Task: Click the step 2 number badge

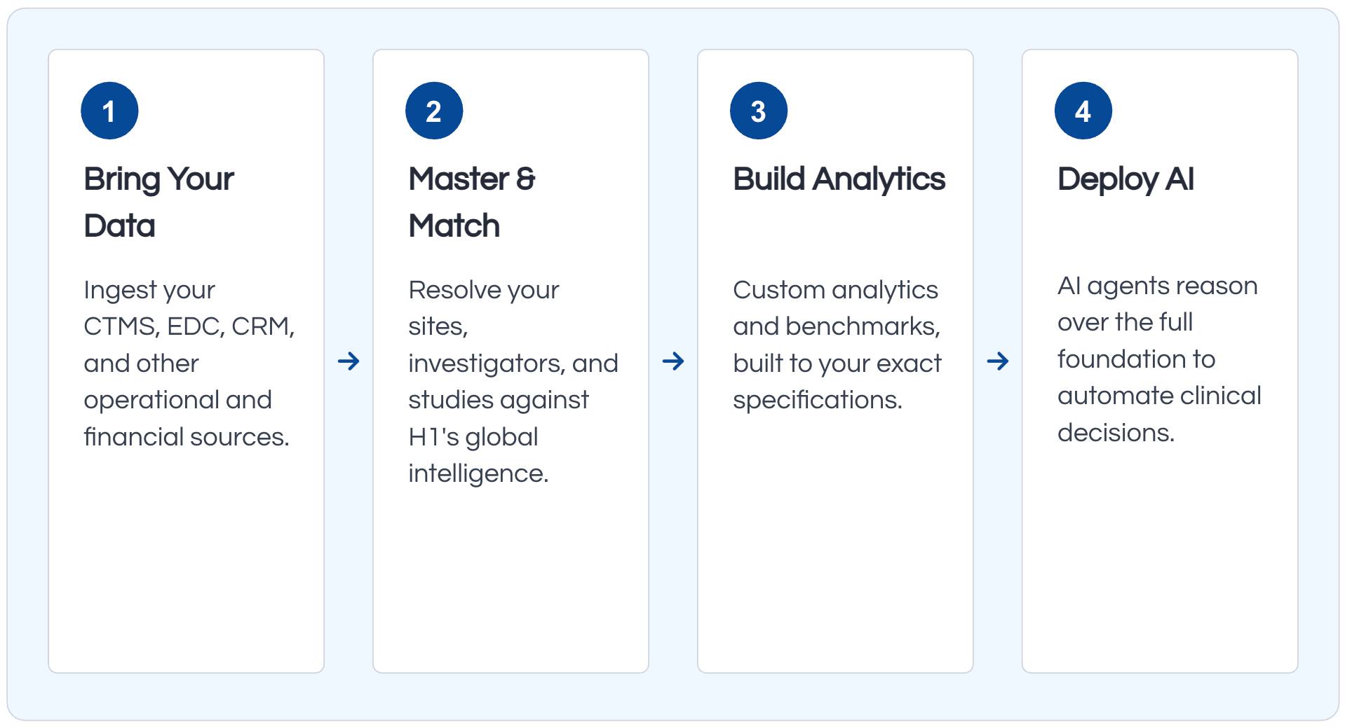Action: point(434,111)
